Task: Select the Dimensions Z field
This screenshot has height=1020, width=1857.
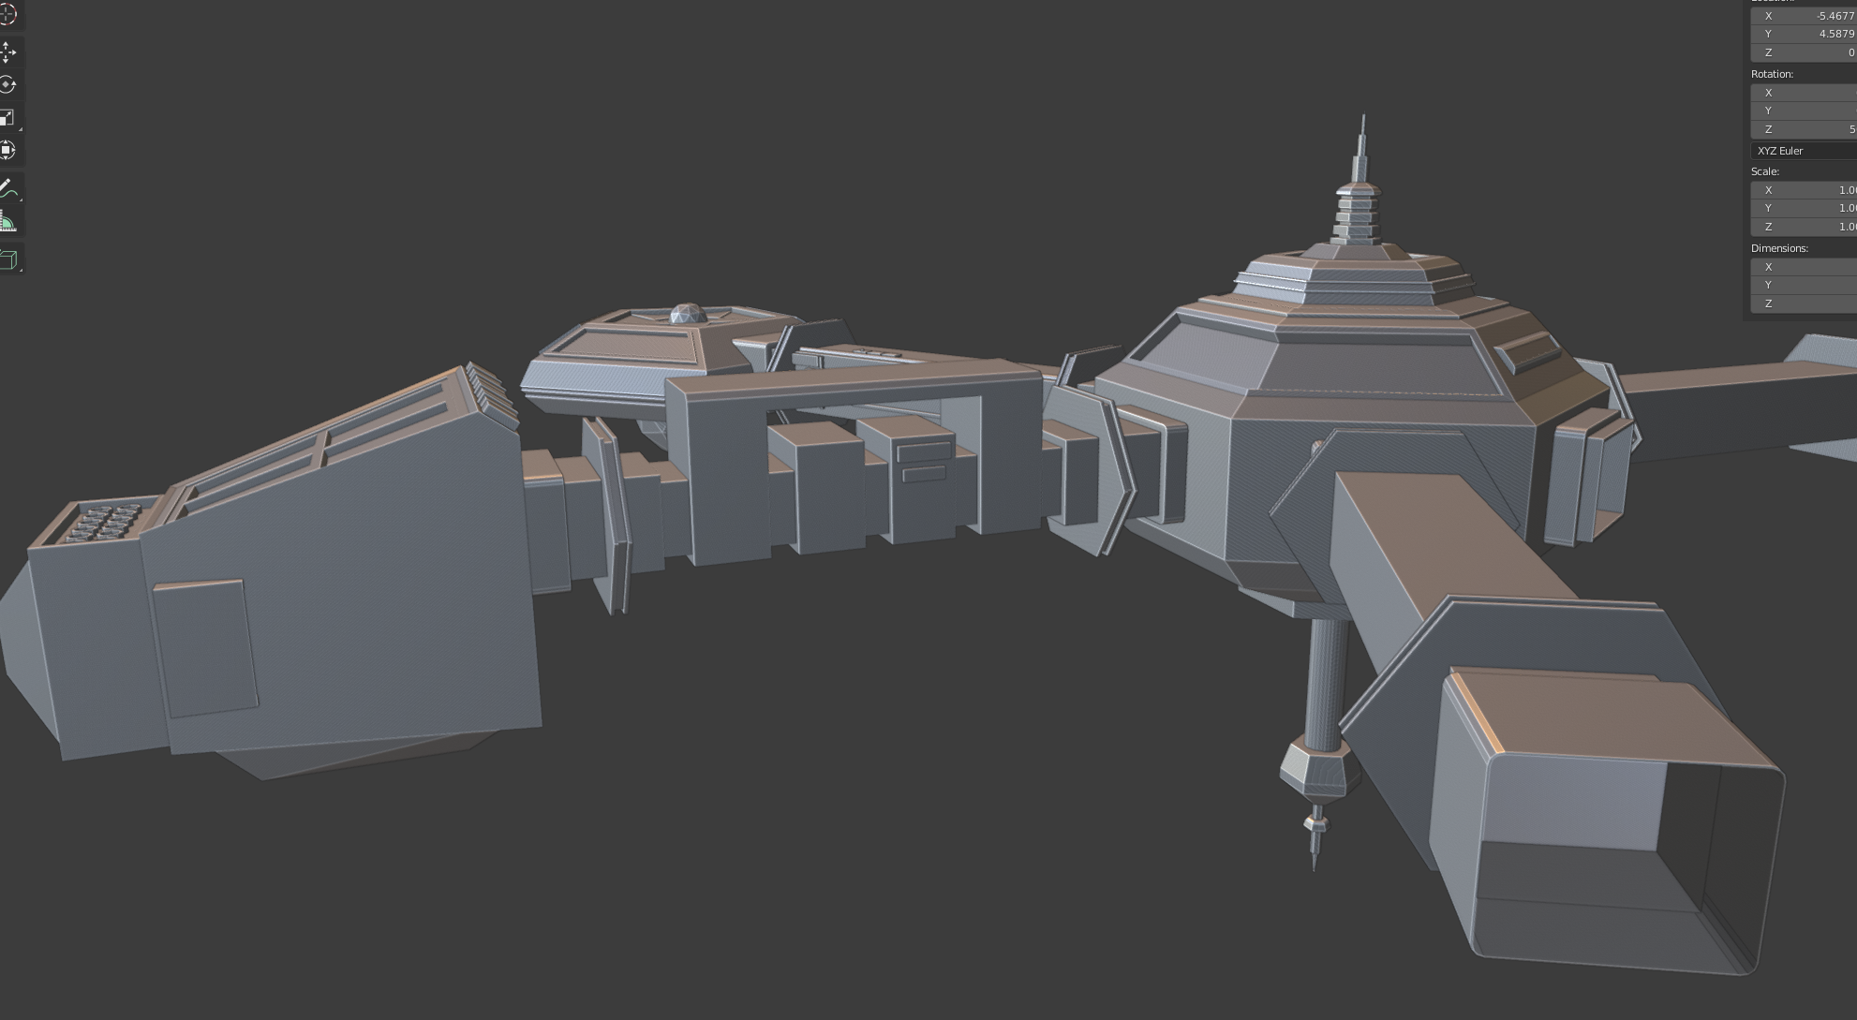Action: point(1805,303)
